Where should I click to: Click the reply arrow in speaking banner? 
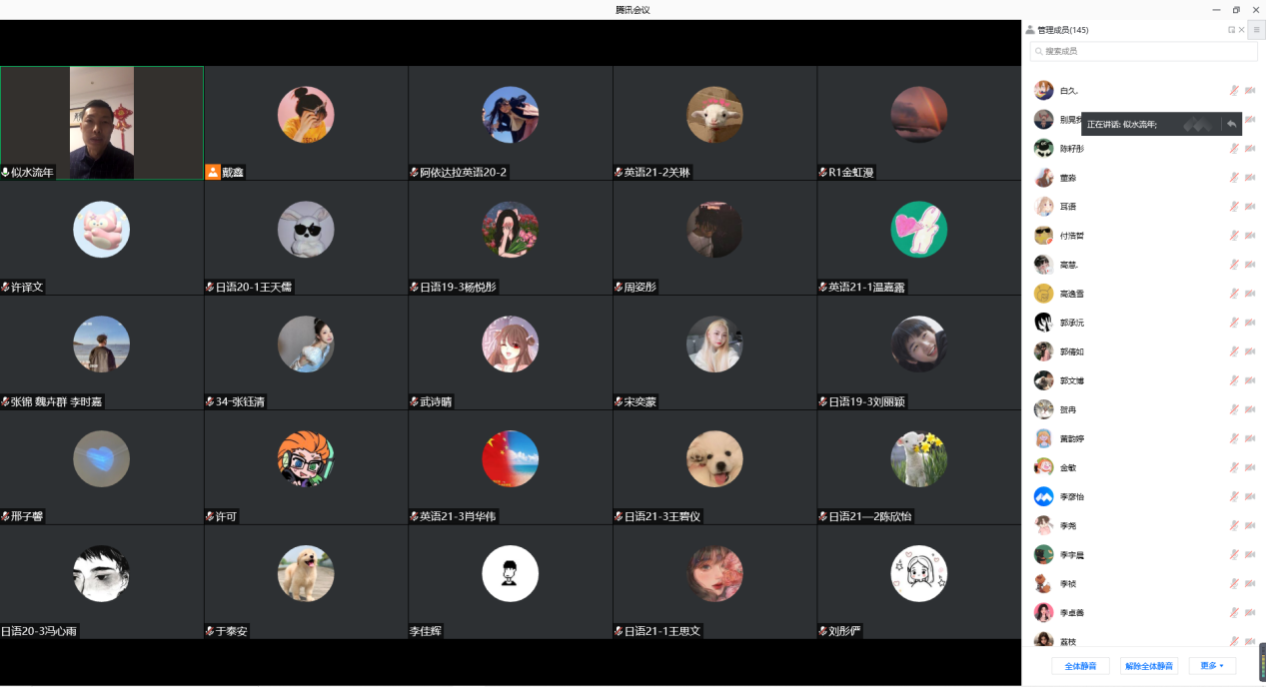click(x=1231, y=124)
